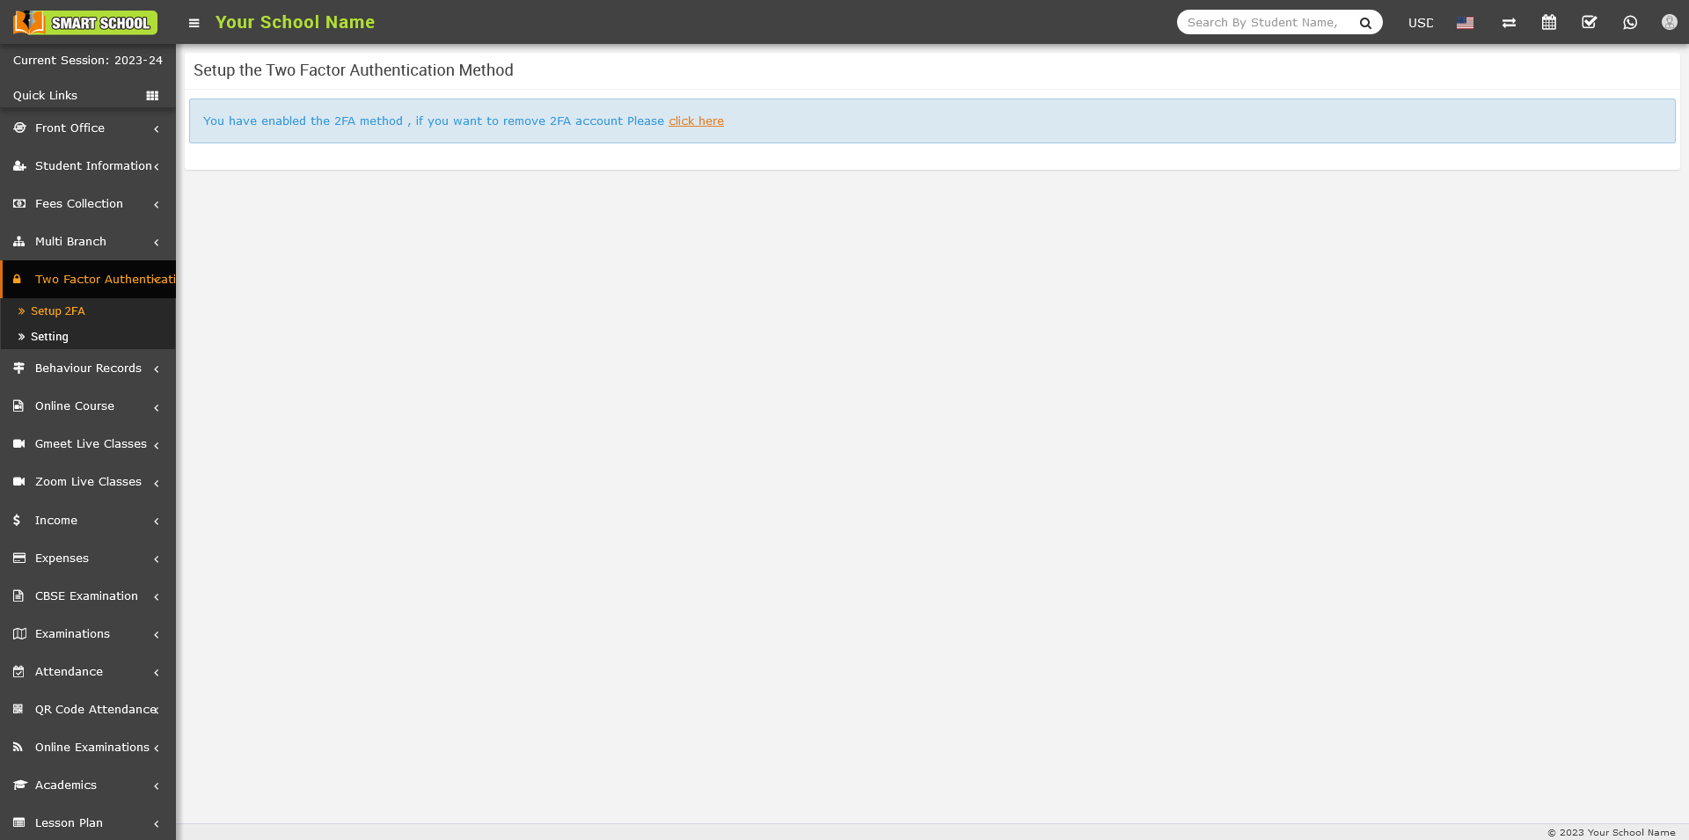Select the Setup 2FA submenu item

(x=58, y=311)
